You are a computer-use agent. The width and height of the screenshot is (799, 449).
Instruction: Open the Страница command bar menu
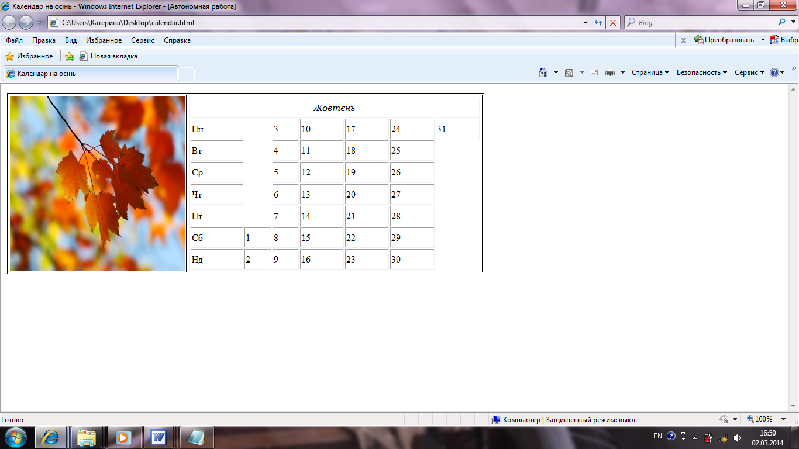(650, 72)
